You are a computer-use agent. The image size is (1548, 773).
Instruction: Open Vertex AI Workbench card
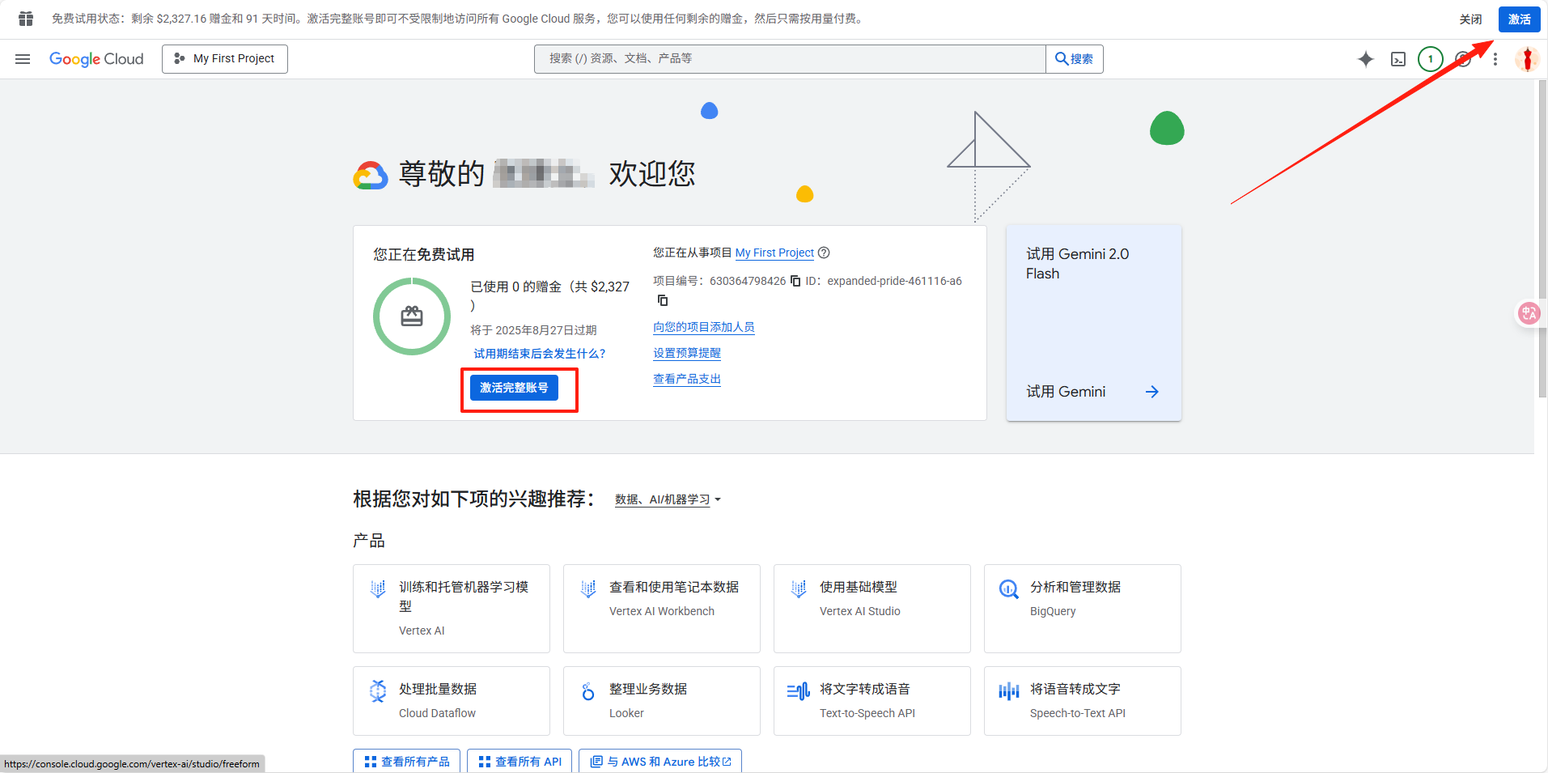(x=662, y=609)
